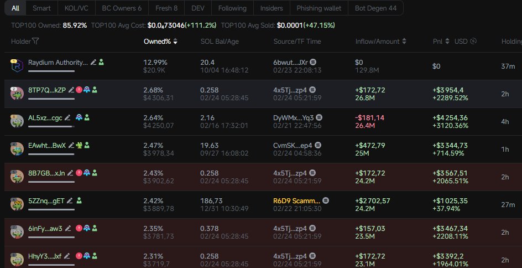Screen dimensions: 522x268
Task: Open wallet address EAwht...BwX
Action: pyautogui.click(x=47, y=146)
